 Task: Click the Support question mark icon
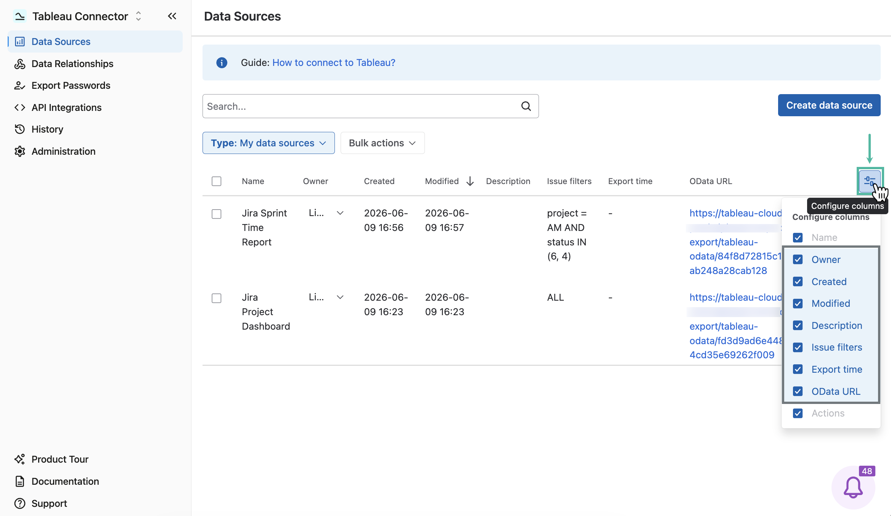click(20, 503)
